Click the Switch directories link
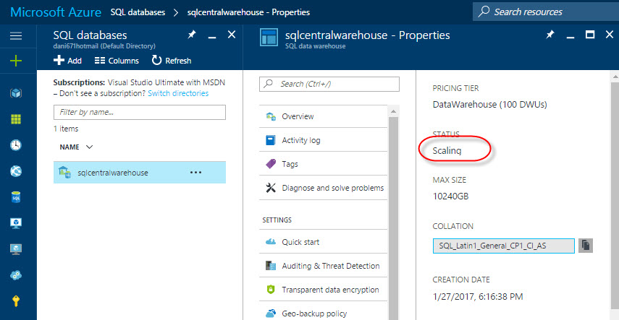The image size is (619, 320). tap(178, 93)
